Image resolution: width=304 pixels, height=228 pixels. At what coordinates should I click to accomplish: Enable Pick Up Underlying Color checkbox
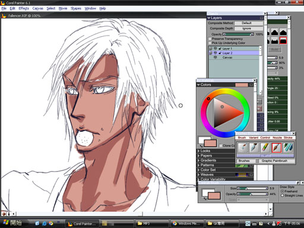pyautogui.click(x=210, y=43)
